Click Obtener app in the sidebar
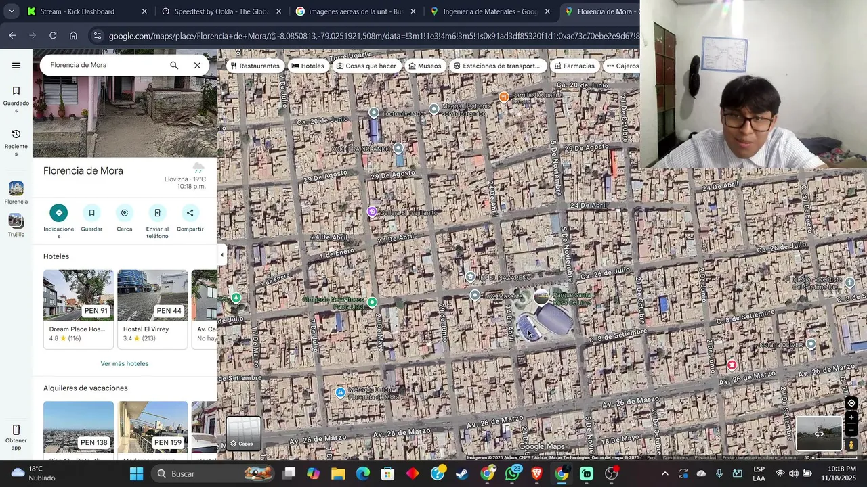 (x=16, y=438)
